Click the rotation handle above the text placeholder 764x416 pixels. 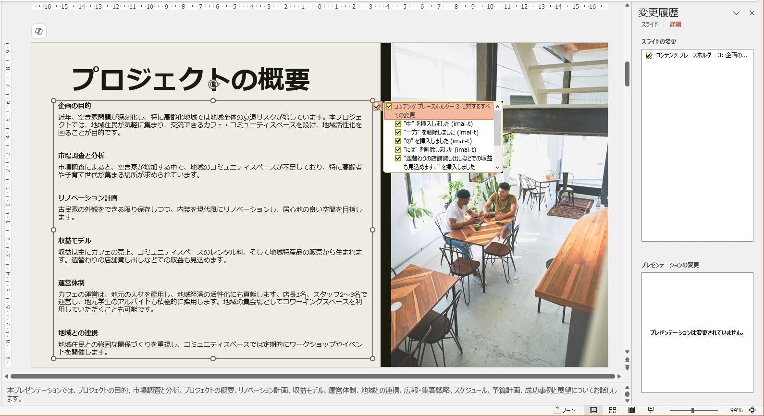213,85
